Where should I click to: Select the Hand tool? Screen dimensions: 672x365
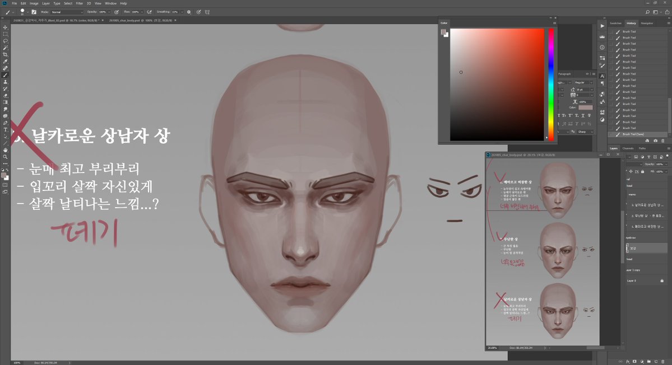coord(5,150)
